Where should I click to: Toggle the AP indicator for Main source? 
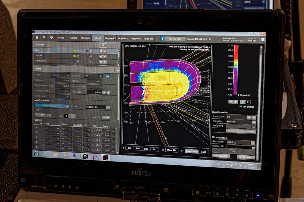pyautogui.click(x=75, y=51)
